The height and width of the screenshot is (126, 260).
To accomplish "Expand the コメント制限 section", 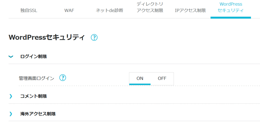I will click(34, 96).
